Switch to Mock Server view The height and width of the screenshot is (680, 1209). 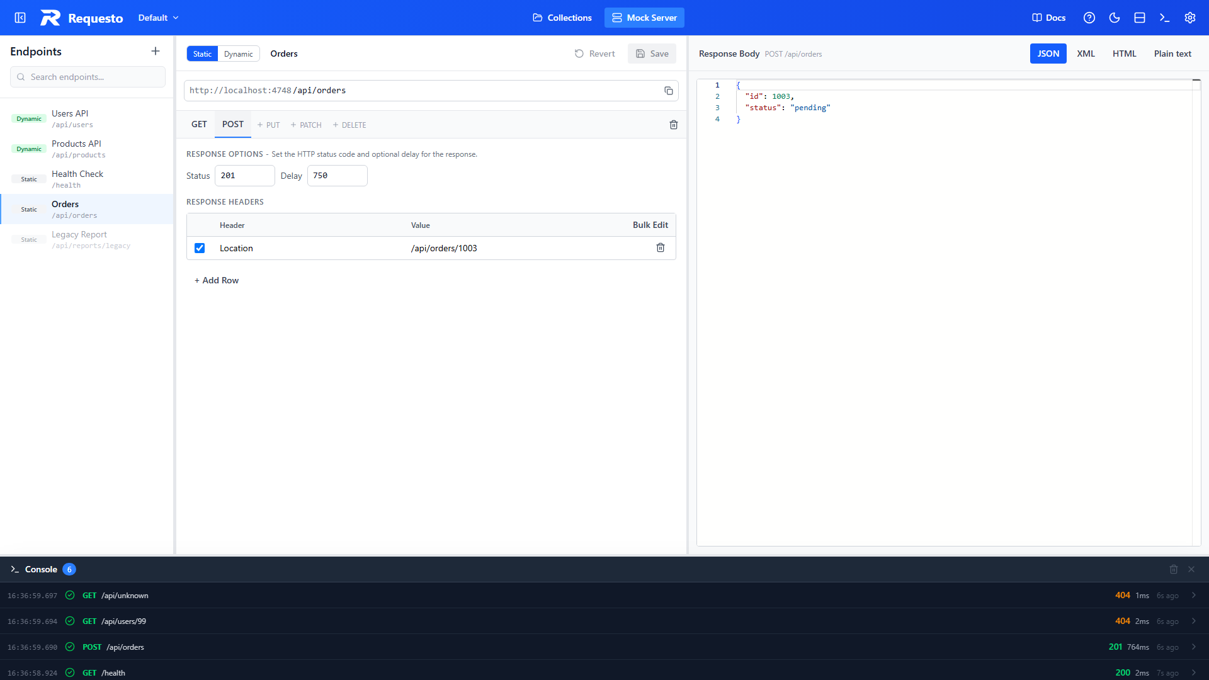pos(644,18)
